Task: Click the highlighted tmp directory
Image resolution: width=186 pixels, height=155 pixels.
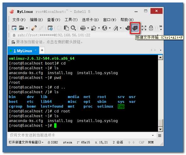Action: (x=121, y=106)
